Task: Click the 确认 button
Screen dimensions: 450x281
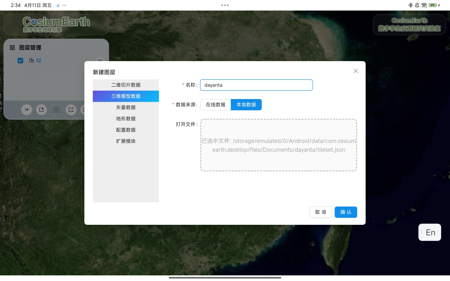Action: point(346,212)
